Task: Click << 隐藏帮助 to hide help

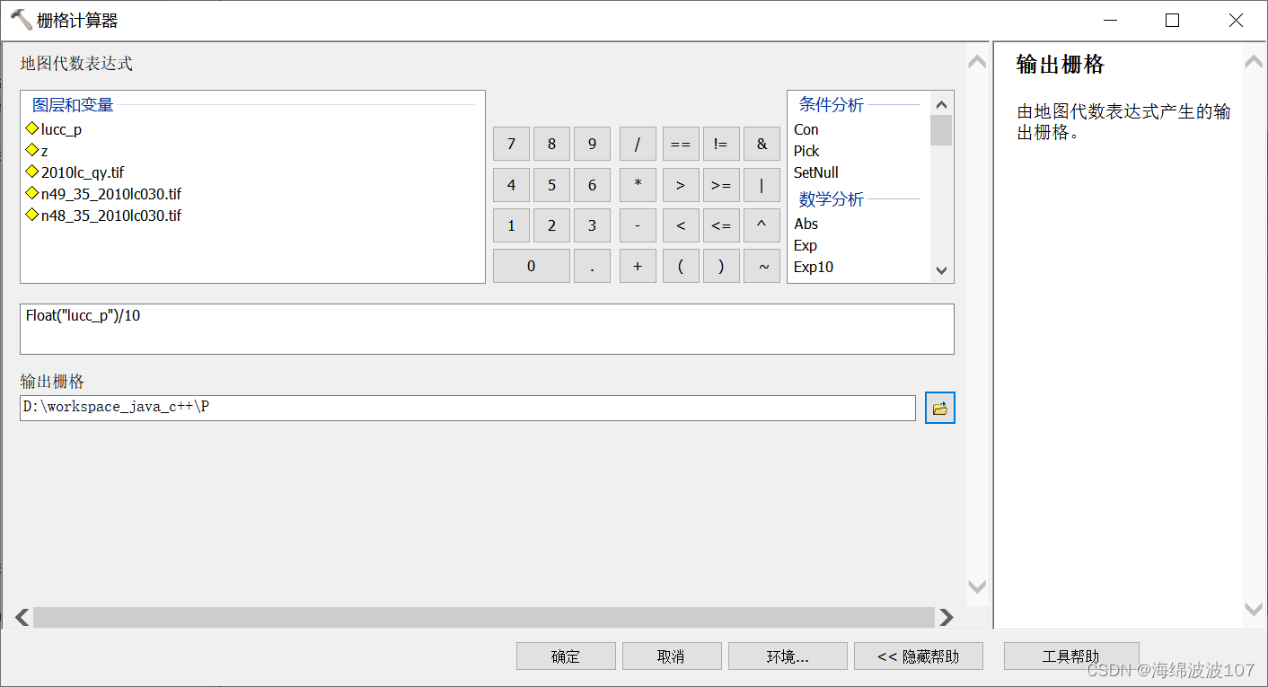Action: [x=919, y=656]
